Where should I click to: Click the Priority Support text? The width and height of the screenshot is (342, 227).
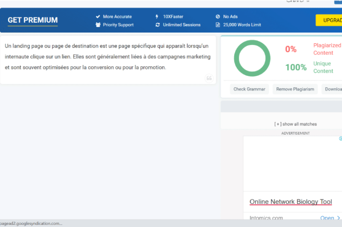118,25
